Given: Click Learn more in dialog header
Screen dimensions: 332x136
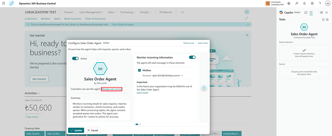Looking at the screenshot, I should coord(203,43).
